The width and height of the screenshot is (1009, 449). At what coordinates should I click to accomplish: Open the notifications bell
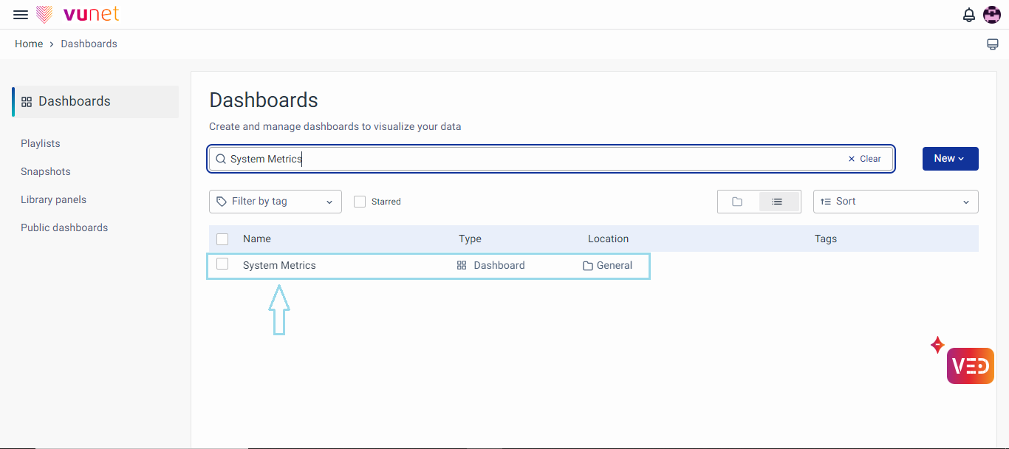969,15
